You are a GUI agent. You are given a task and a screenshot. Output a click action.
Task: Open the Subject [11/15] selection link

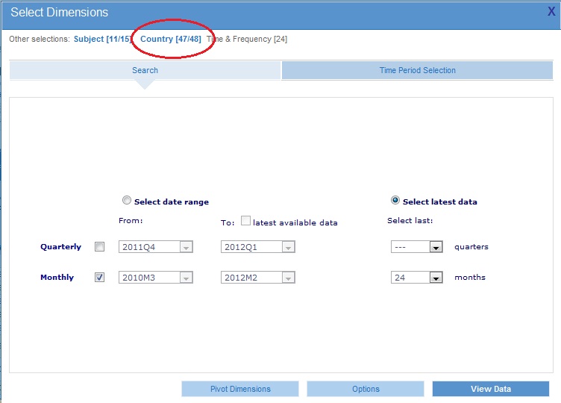[102, 39]
